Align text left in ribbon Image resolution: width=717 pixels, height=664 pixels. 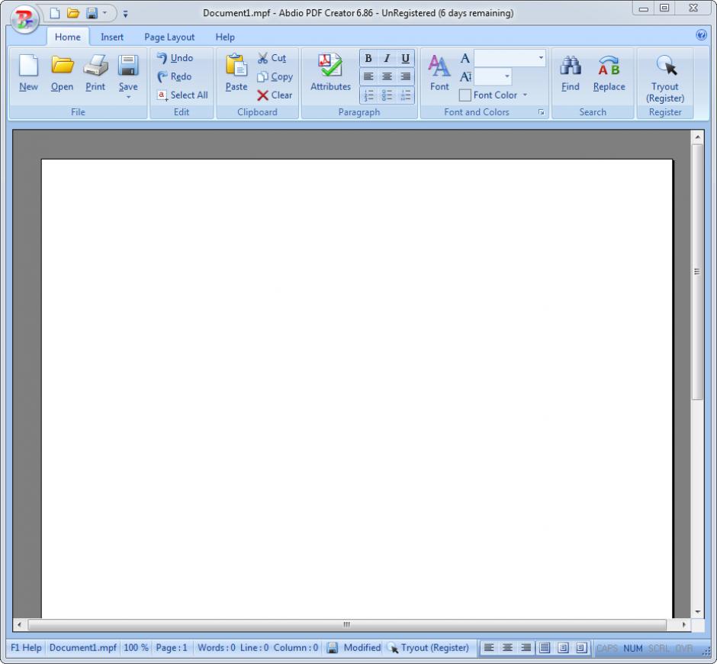[x=368, y=76]
